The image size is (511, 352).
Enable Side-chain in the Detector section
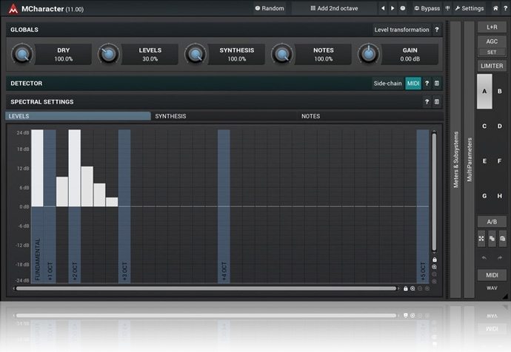coord(387,84)
